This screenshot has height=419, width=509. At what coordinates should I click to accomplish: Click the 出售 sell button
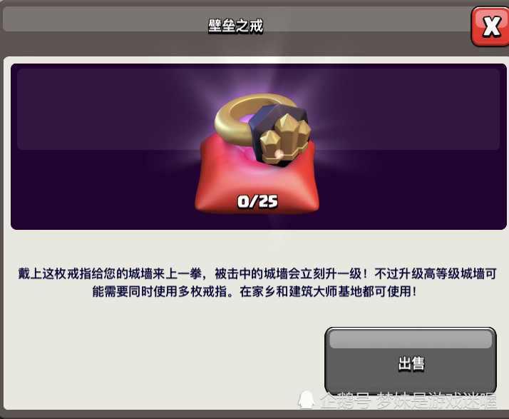click(411, 360)
